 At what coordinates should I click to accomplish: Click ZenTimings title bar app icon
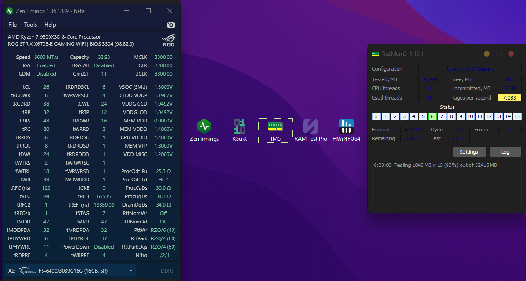(x=9, y=11)
